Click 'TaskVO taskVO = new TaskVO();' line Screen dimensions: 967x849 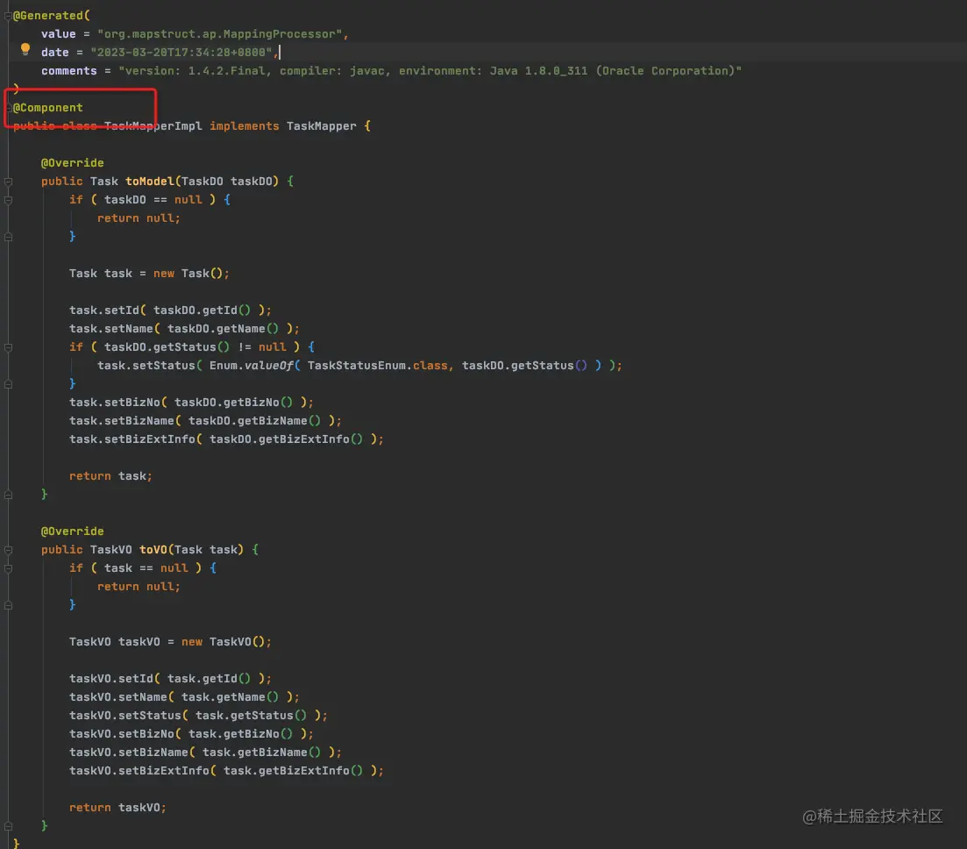(x=170, y=642)
